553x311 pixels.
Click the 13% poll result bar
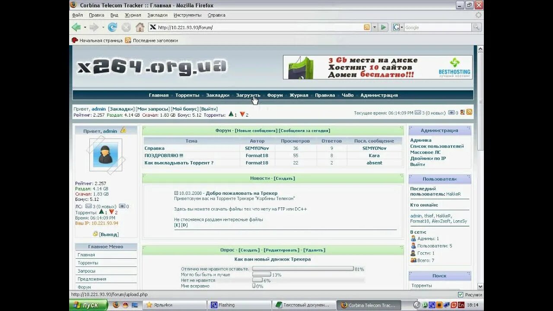[262, 274]
